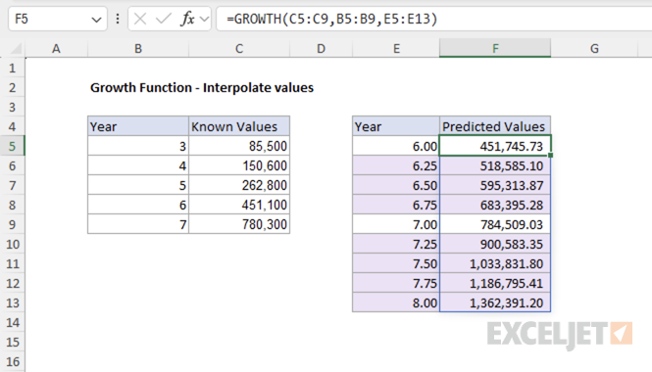Select cell with value 780,300
This screenshot has height=372, width=652.
[x=239, y=224]
